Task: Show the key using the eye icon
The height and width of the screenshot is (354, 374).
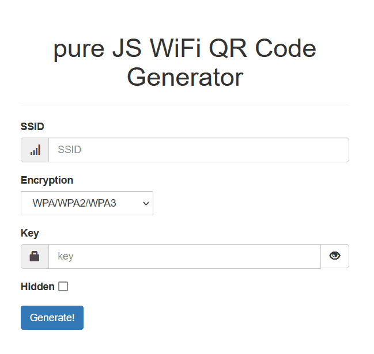Action: 335,256
